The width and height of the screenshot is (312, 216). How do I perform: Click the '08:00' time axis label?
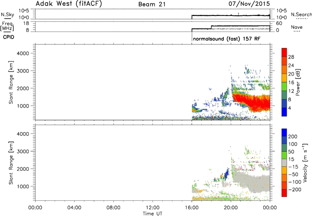tap(113, 208)
